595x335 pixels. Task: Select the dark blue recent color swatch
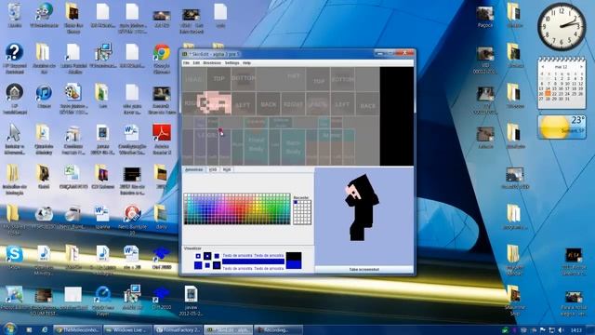296,203
